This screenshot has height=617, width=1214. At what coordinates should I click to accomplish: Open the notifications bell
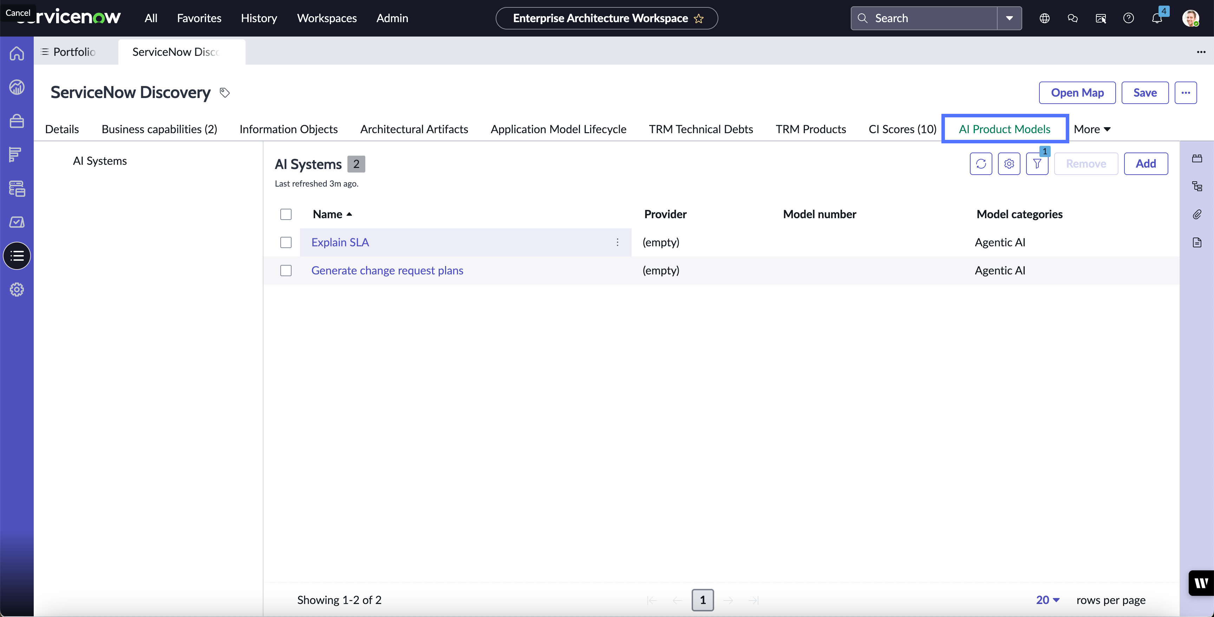[x=1156, y=18]
